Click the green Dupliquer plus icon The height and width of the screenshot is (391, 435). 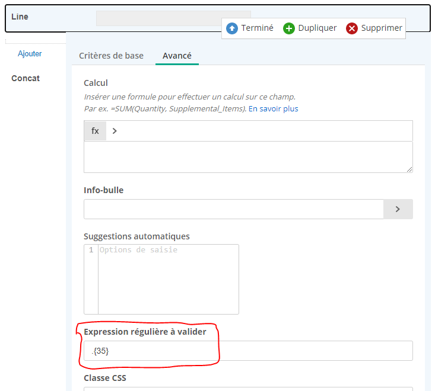(289, 28)
